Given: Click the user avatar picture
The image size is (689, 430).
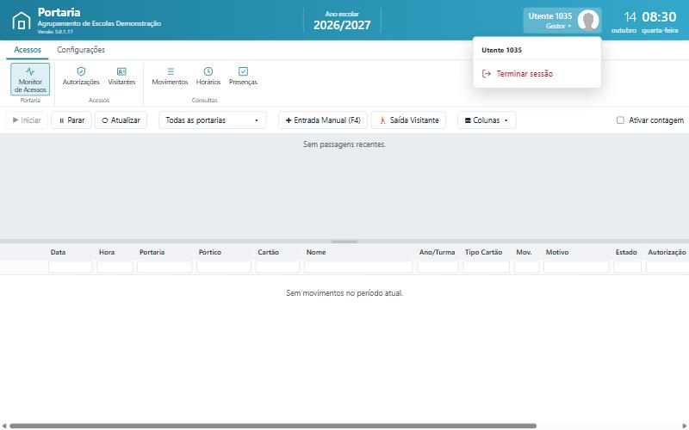Looking at the screenshot, I should 588,20.
